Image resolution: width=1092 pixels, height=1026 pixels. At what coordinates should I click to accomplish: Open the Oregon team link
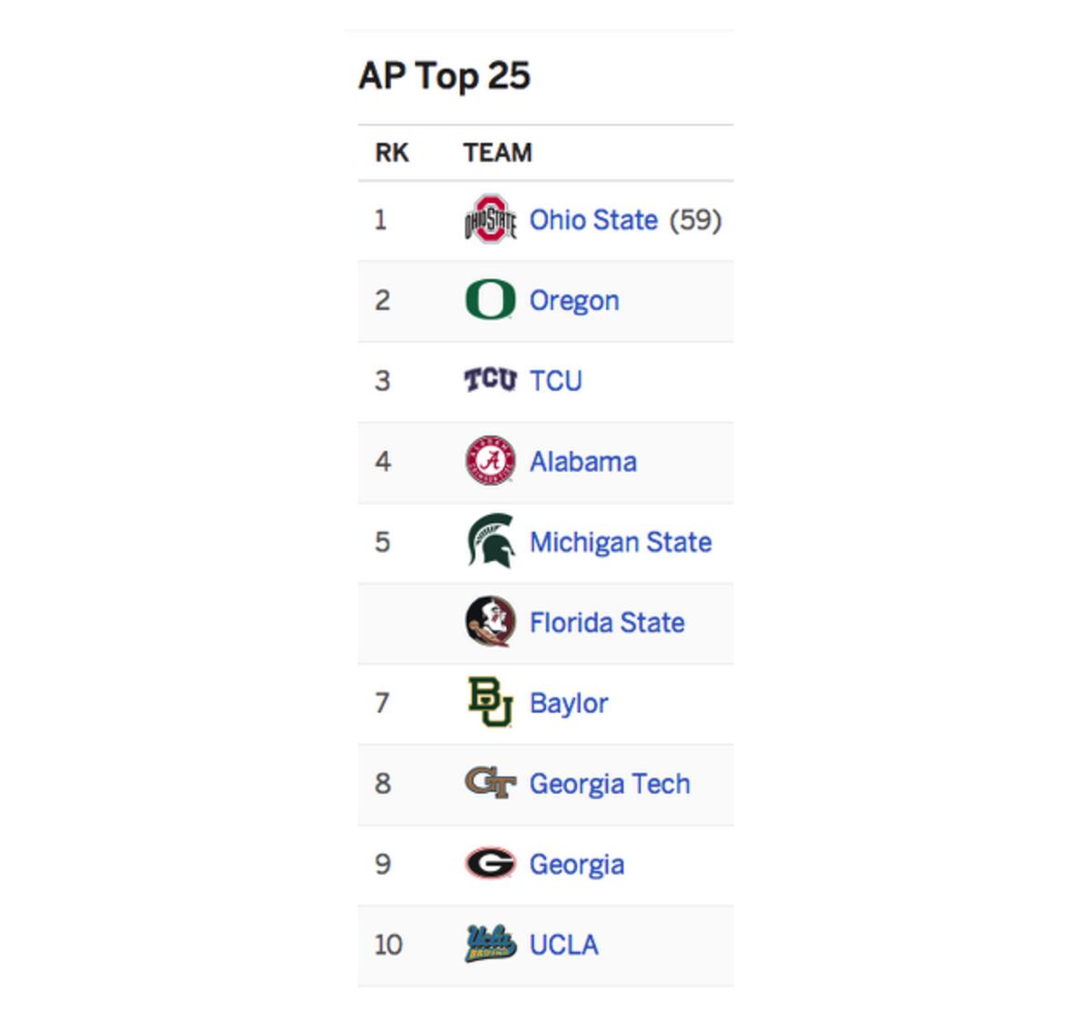coord(574,301)
